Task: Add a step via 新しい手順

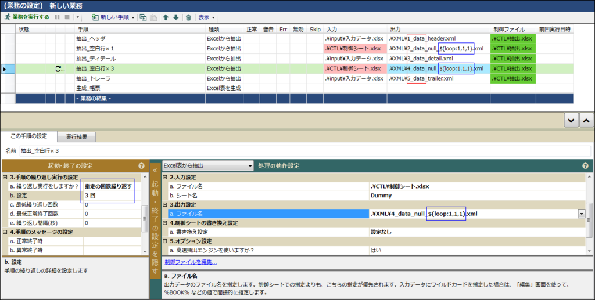Action: point(110,17)
